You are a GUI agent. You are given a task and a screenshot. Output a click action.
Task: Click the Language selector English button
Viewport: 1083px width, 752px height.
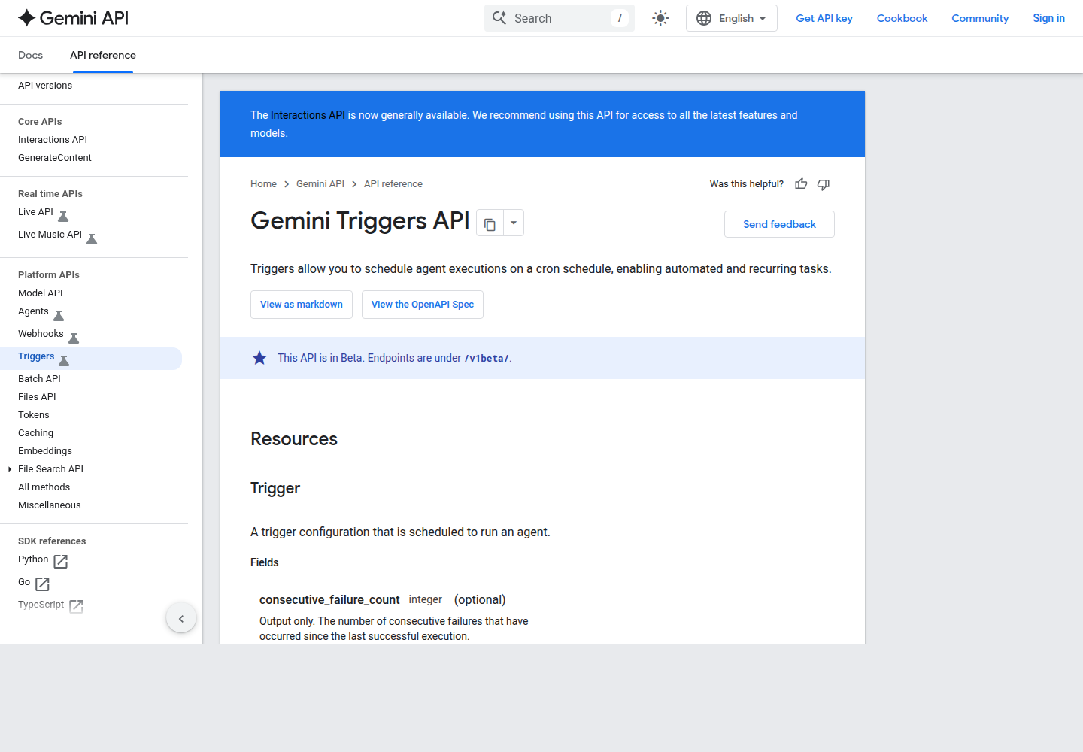tap(731, 18)
